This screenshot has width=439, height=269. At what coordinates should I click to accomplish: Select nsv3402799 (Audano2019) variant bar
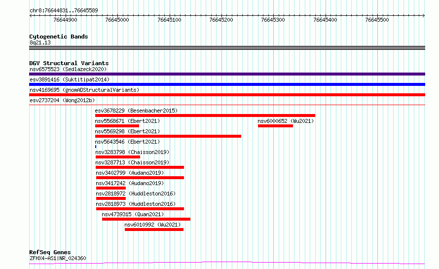tap(140, 178)
